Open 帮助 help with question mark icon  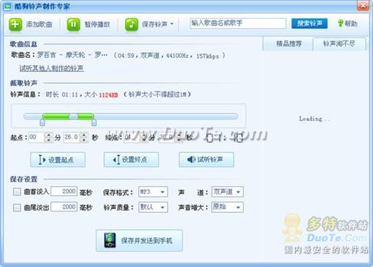click(x=347, y=24)
